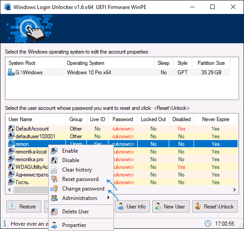The width and height of the screenshot is (244, 231).
Task: Sort by the Disabled column header
Action: [x=181, y=119]
